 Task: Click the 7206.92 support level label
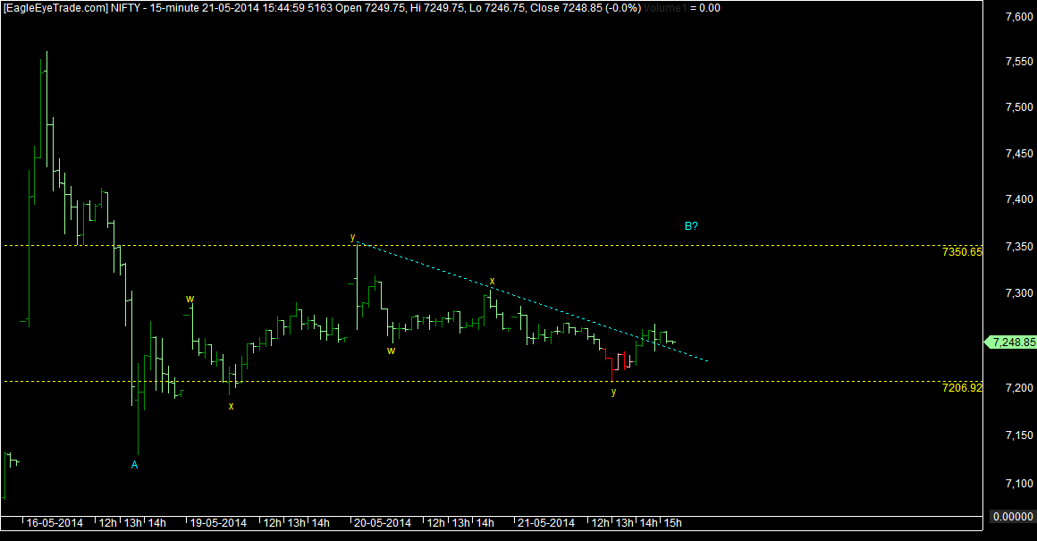pyautogui.click(x=962, y=387)
